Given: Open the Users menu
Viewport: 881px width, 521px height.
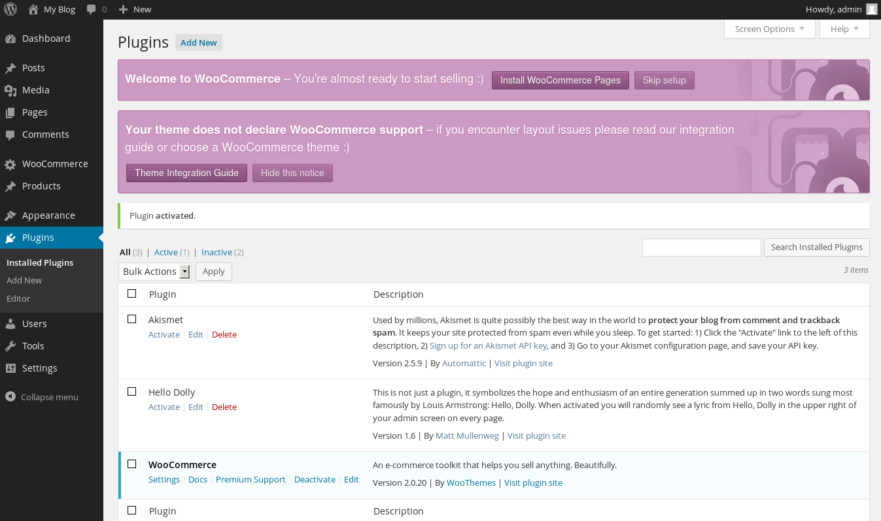Looking at the screenshot, I should pyautogui.click(x=34, y=324).
